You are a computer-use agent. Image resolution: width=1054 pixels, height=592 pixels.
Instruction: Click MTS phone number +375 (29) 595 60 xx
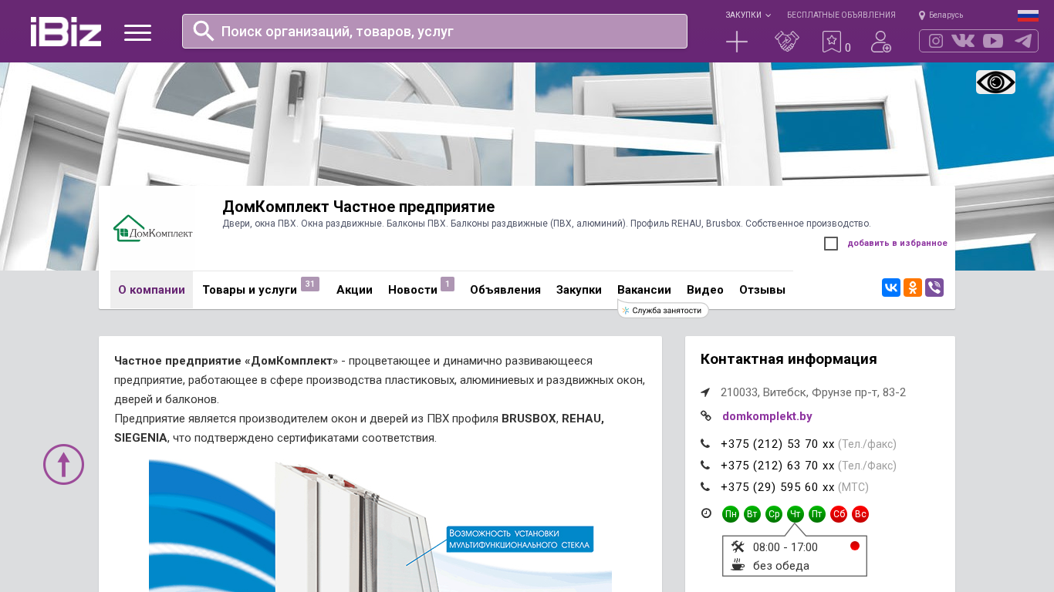point(778,487)
